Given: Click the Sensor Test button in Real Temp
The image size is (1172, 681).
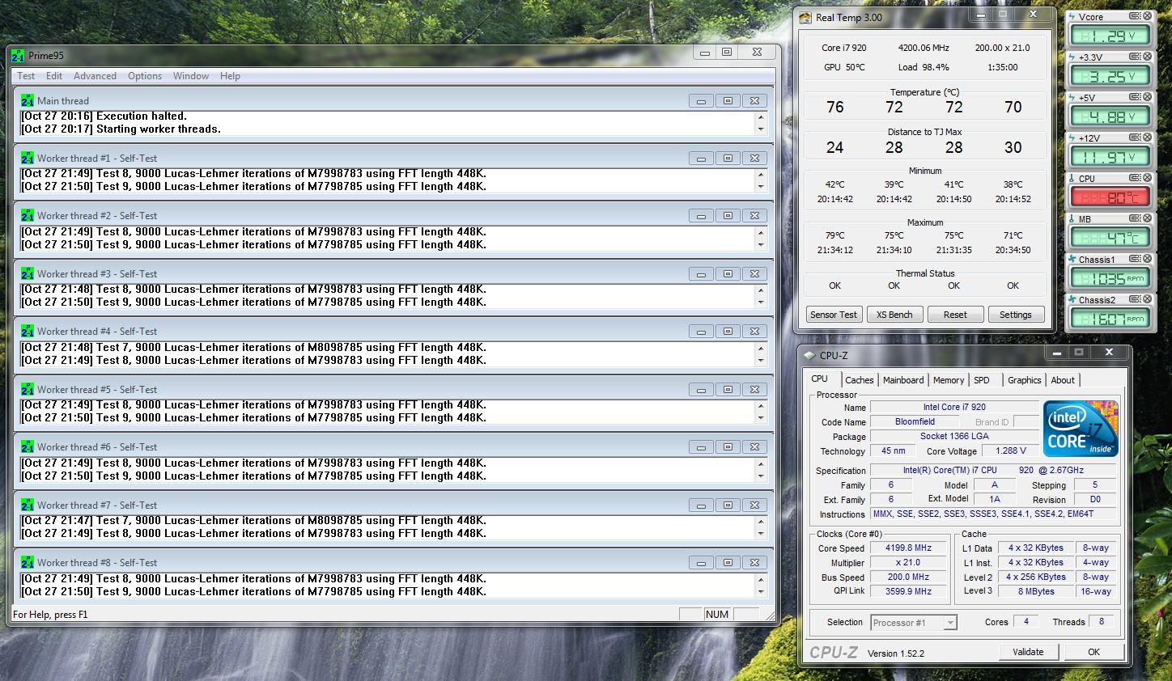Looking at the screenshot, I should (834, 315).
